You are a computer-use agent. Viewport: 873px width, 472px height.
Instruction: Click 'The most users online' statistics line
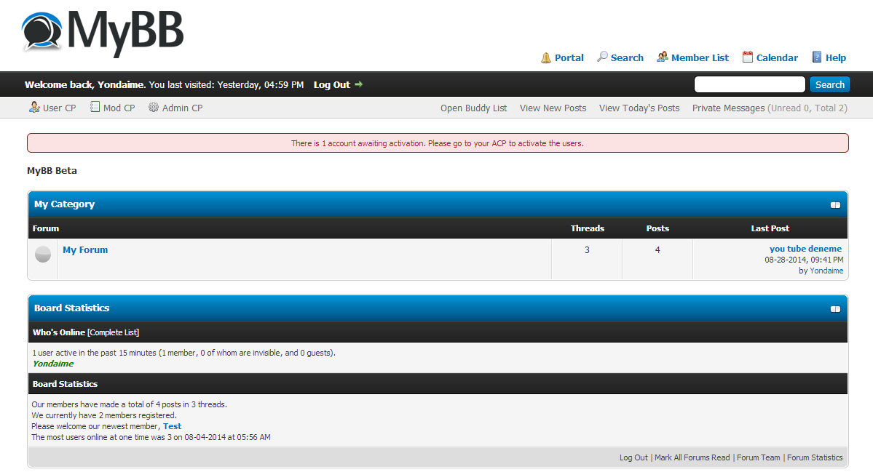click(151, 438)
